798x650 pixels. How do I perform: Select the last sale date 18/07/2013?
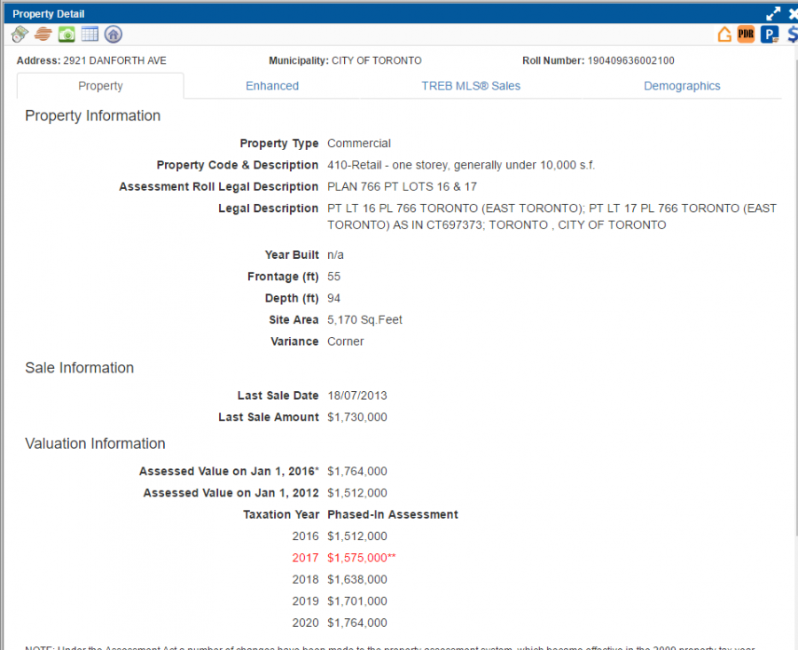[356, 395]
